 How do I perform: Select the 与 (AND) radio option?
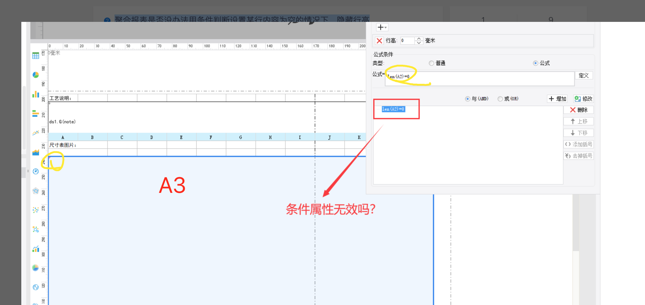pos(468,99)
